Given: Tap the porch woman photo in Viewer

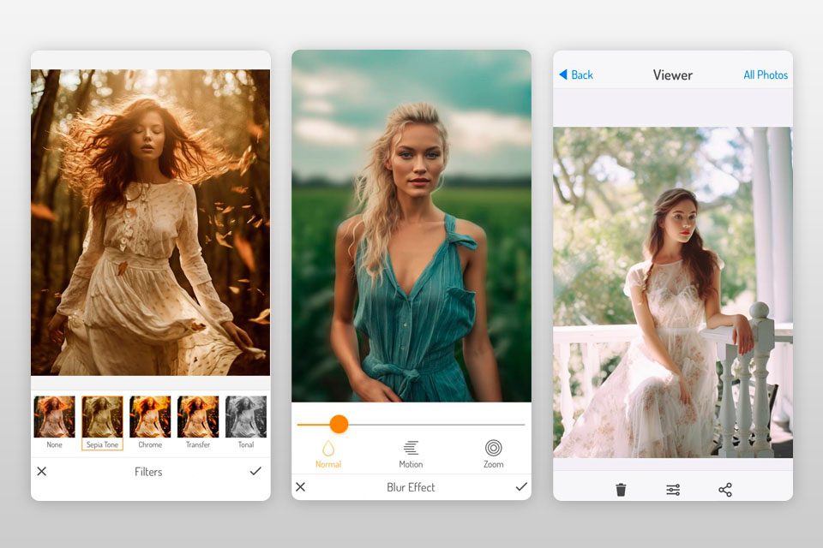Looking at the screenshot, I should click(673, 292).
